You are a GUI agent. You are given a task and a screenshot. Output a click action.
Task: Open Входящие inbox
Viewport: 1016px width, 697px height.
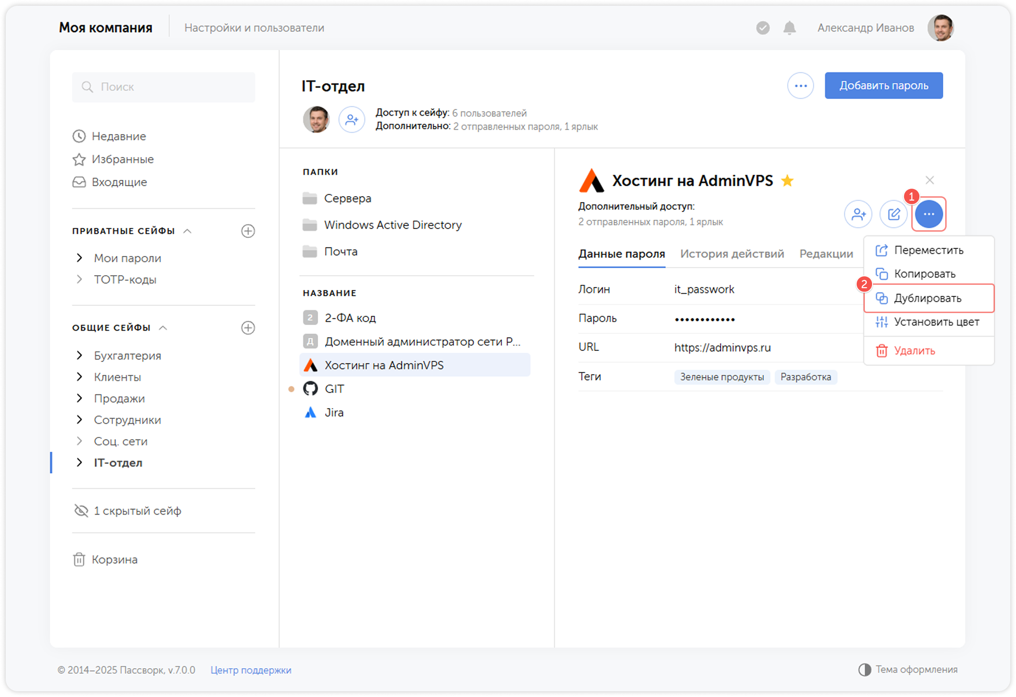[x=110, y=182]
